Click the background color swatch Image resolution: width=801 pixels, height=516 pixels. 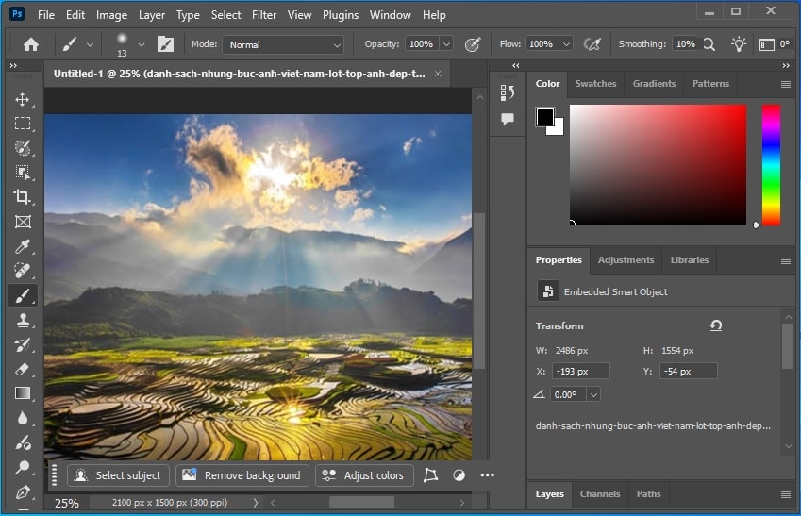pyautogui.click(x=558, y=128)
